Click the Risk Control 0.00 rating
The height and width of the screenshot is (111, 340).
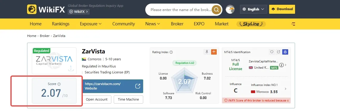click(x=203, y=95)
